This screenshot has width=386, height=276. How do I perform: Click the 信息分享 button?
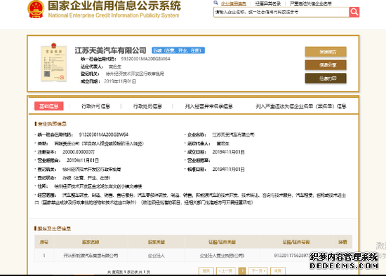(x=326, y=65)
